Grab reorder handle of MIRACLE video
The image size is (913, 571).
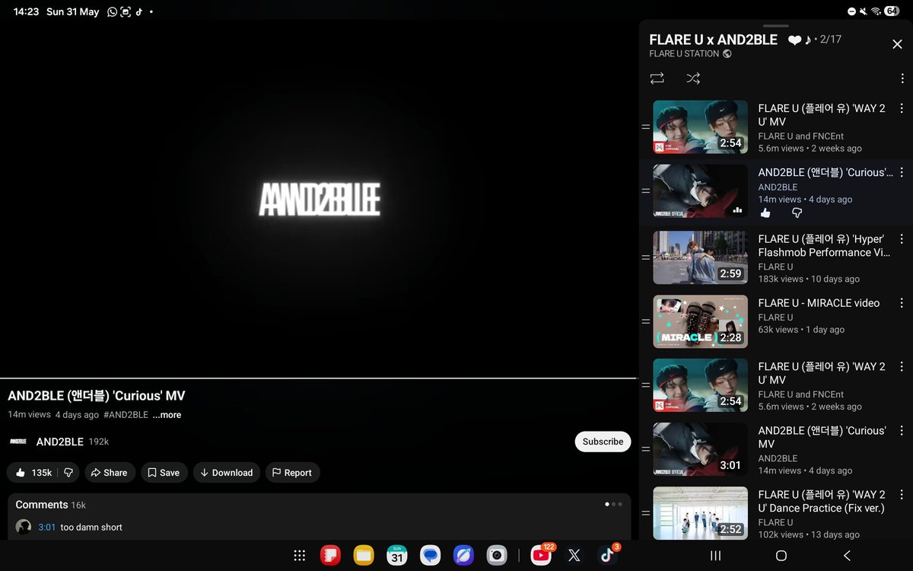[645, 321]
